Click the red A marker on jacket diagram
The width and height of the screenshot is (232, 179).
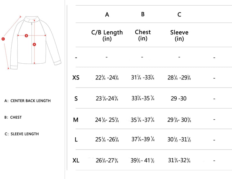pos(34,44)
